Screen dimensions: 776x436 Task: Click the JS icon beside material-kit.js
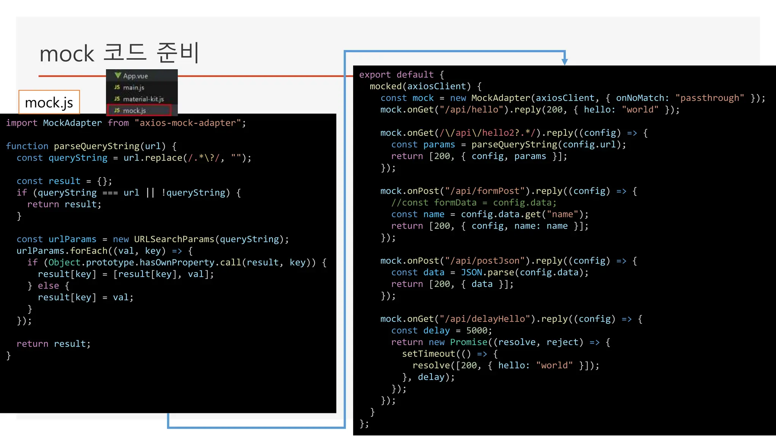click(x=117, y=99)
